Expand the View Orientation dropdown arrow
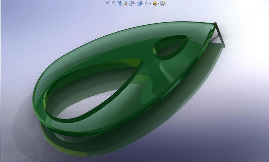This screenshot has width=269, height=162. [x=135, y=3]
